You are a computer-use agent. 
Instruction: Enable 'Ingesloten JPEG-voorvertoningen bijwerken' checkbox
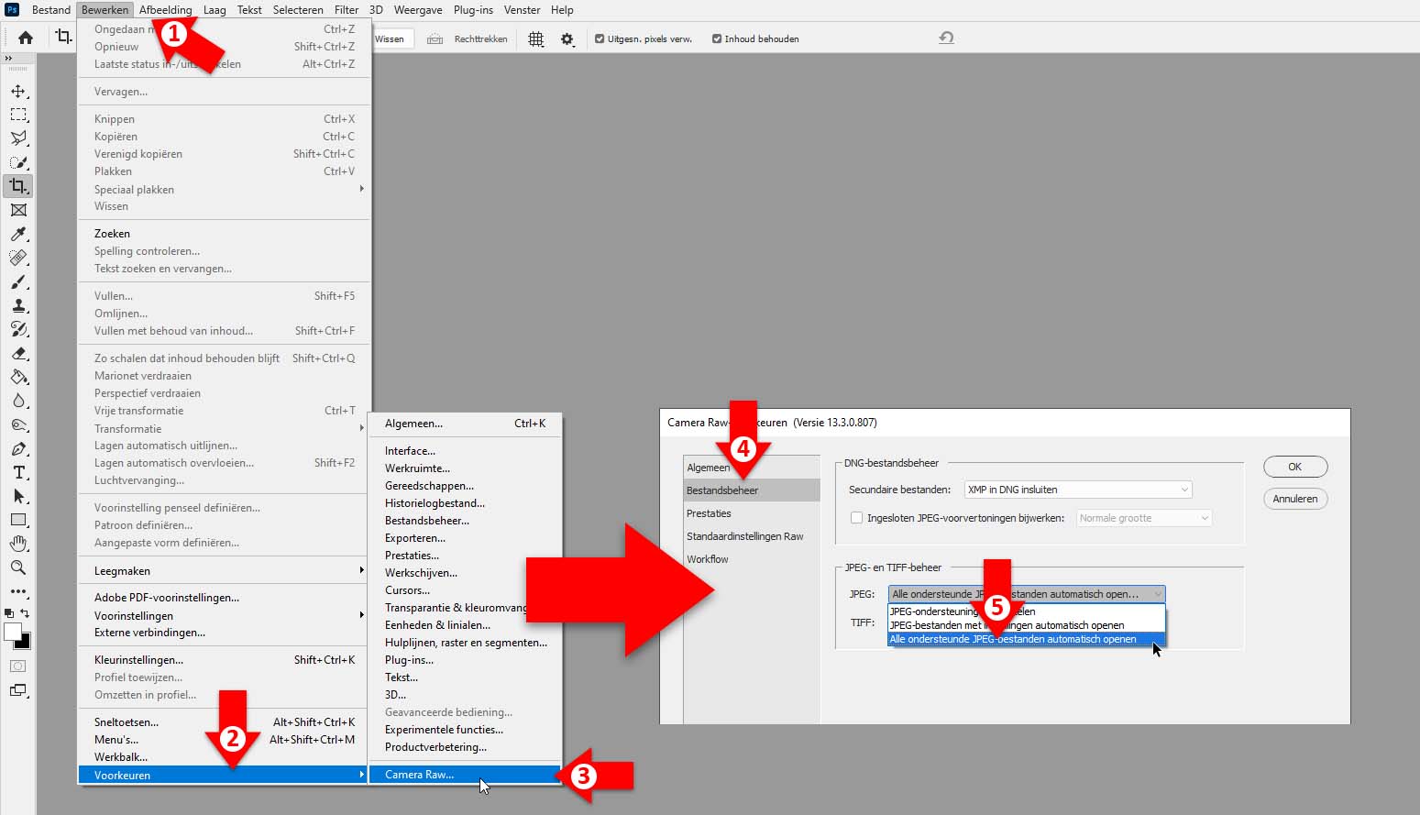point(856,518)
